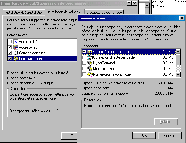
Task: Click OK in the Propriétés window
Action: [69, 136]
